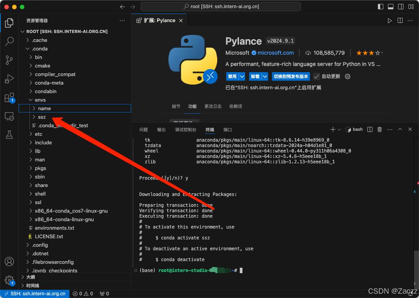The height and width of the screenshot is (298, 419).
Task: Open the Uninstall button dropdown arrow
Action: 265,76
